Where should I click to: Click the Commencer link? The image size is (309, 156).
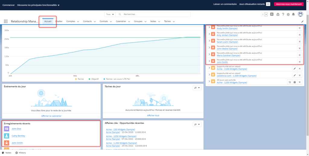pos(8,5)
